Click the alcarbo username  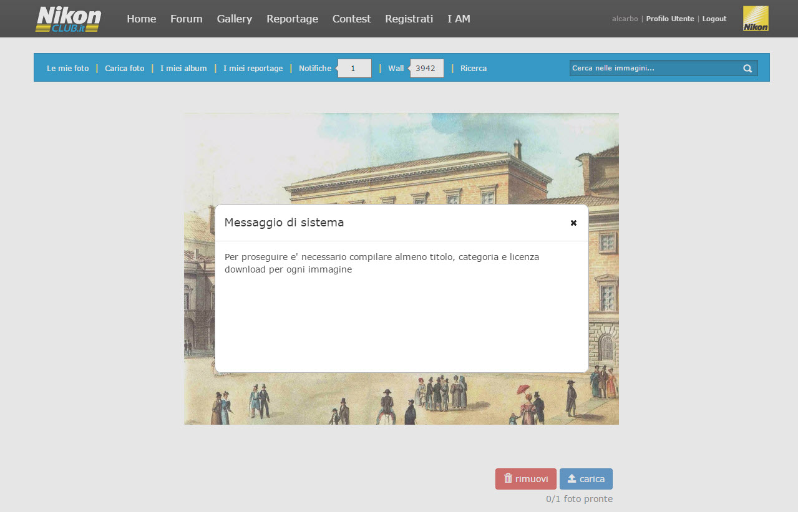tap(625, 19)
